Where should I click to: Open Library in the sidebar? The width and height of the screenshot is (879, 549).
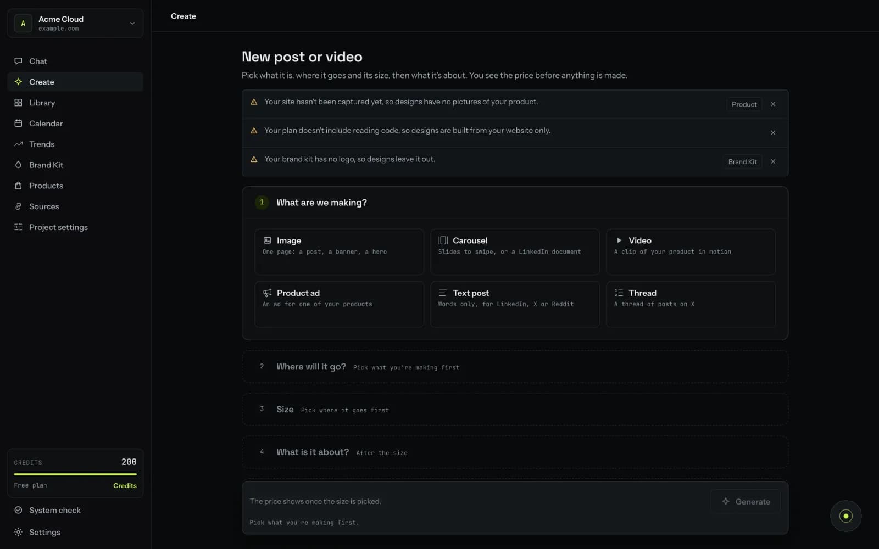[75, 103]
